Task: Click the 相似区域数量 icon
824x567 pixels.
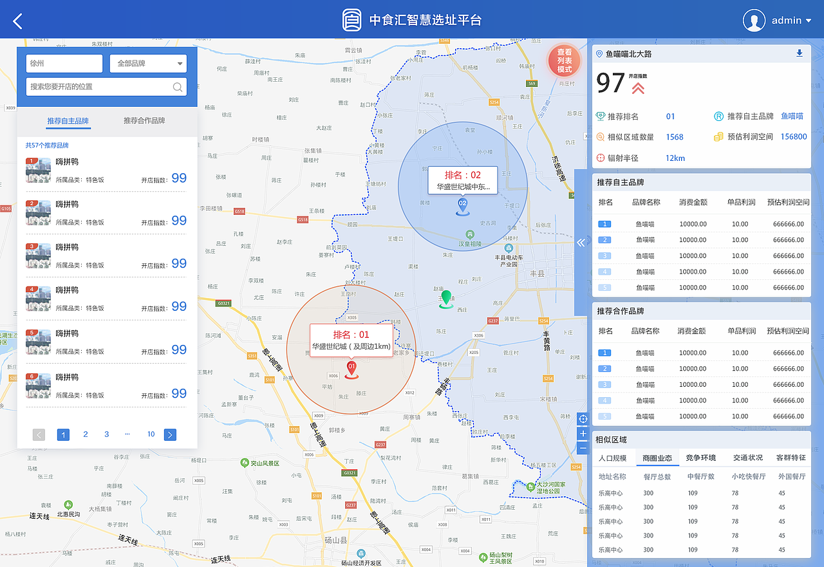Action: (x=601, y=137)
